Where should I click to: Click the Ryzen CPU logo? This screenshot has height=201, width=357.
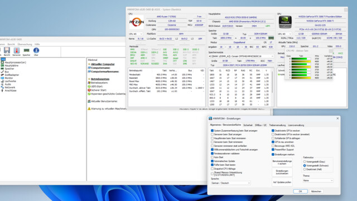pyautogui.click(x=137, y=22)
